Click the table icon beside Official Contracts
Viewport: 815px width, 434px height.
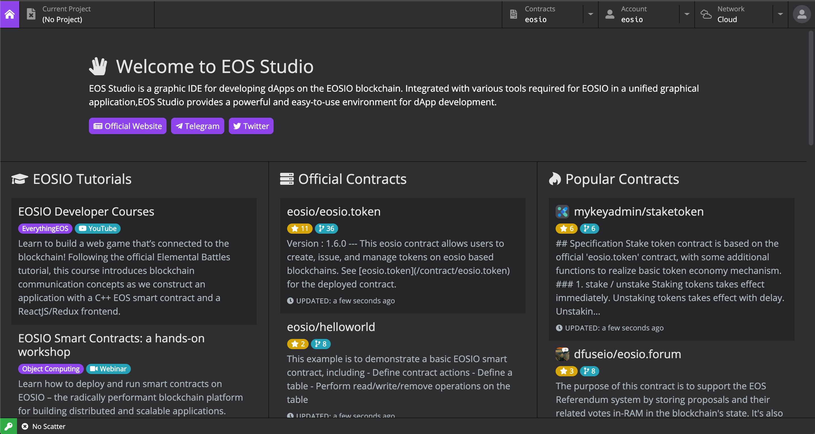[287, 179]
